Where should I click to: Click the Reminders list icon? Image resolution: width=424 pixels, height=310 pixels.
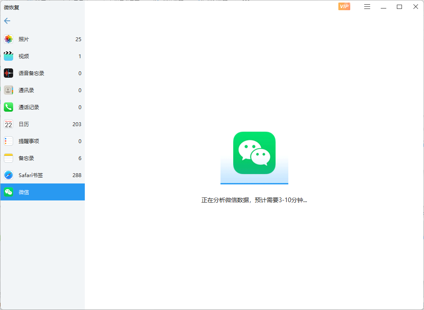point(8,141)
